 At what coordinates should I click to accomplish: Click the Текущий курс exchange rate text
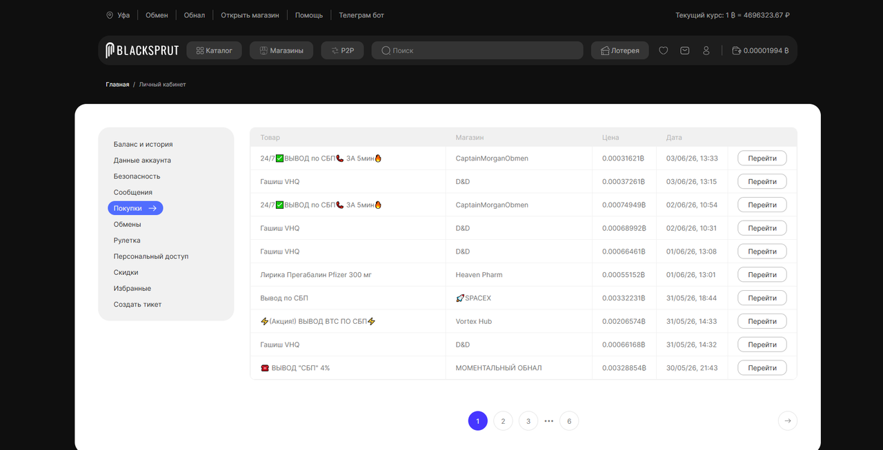733,15
